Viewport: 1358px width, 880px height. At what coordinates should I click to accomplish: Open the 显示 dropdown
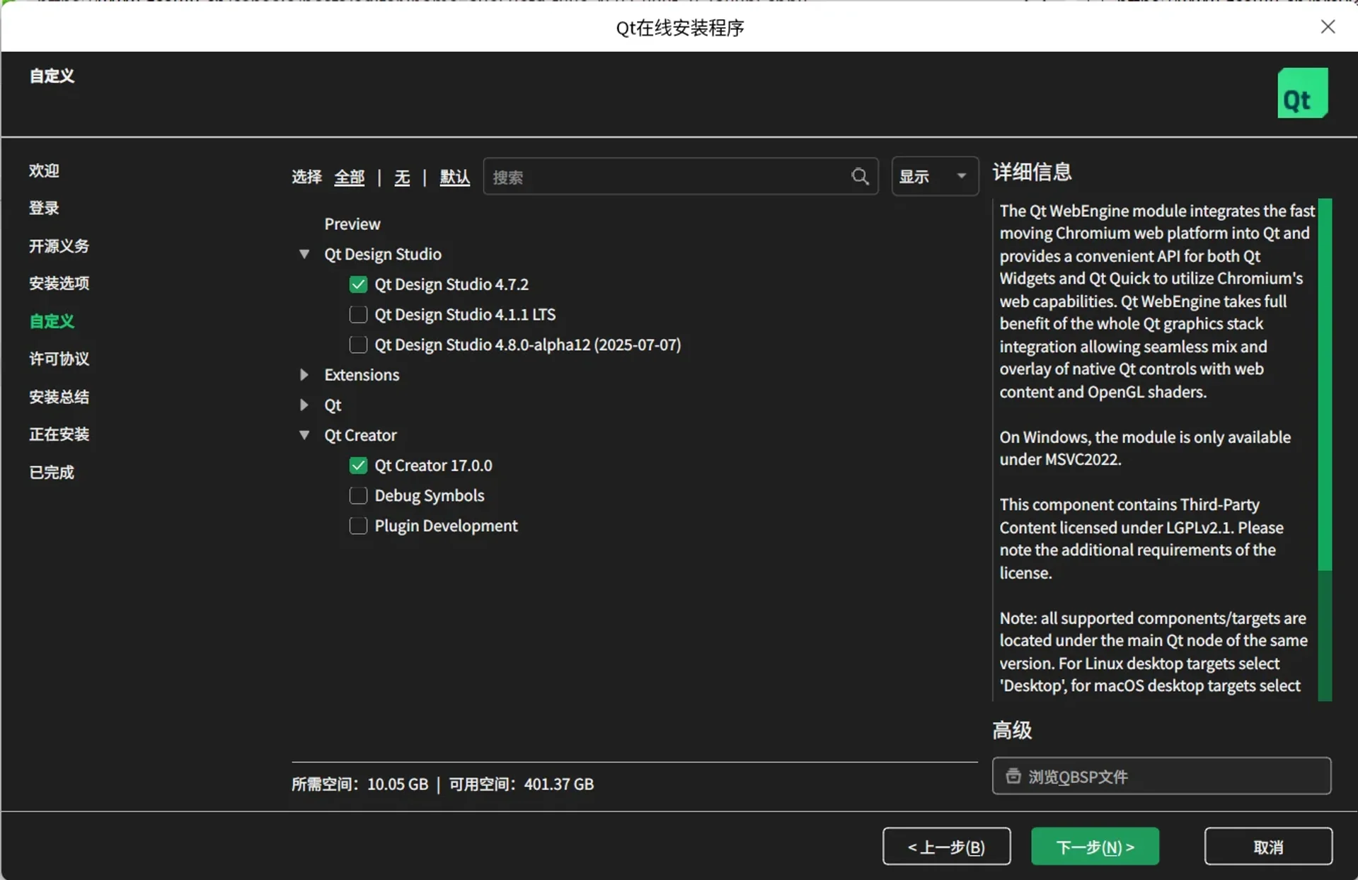(934, 176)
